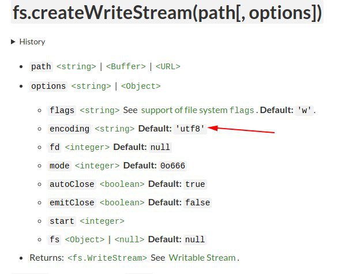The image size is (357, 274).
Task: Click the null default value of fs option
Action: 195,239
